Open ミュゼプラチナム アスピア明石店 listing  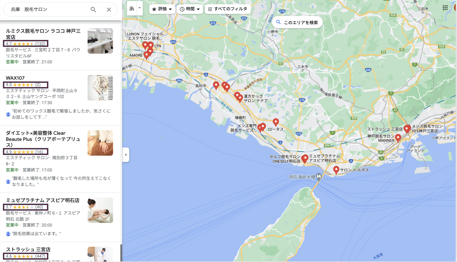pyautogui.click(x=43, y=200)
